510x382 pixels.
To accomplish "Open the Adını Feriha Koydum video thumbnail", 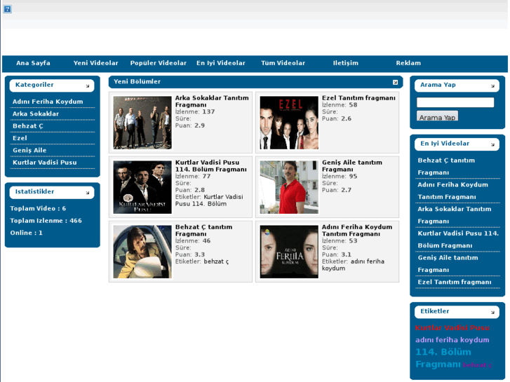I will point(289,252).
